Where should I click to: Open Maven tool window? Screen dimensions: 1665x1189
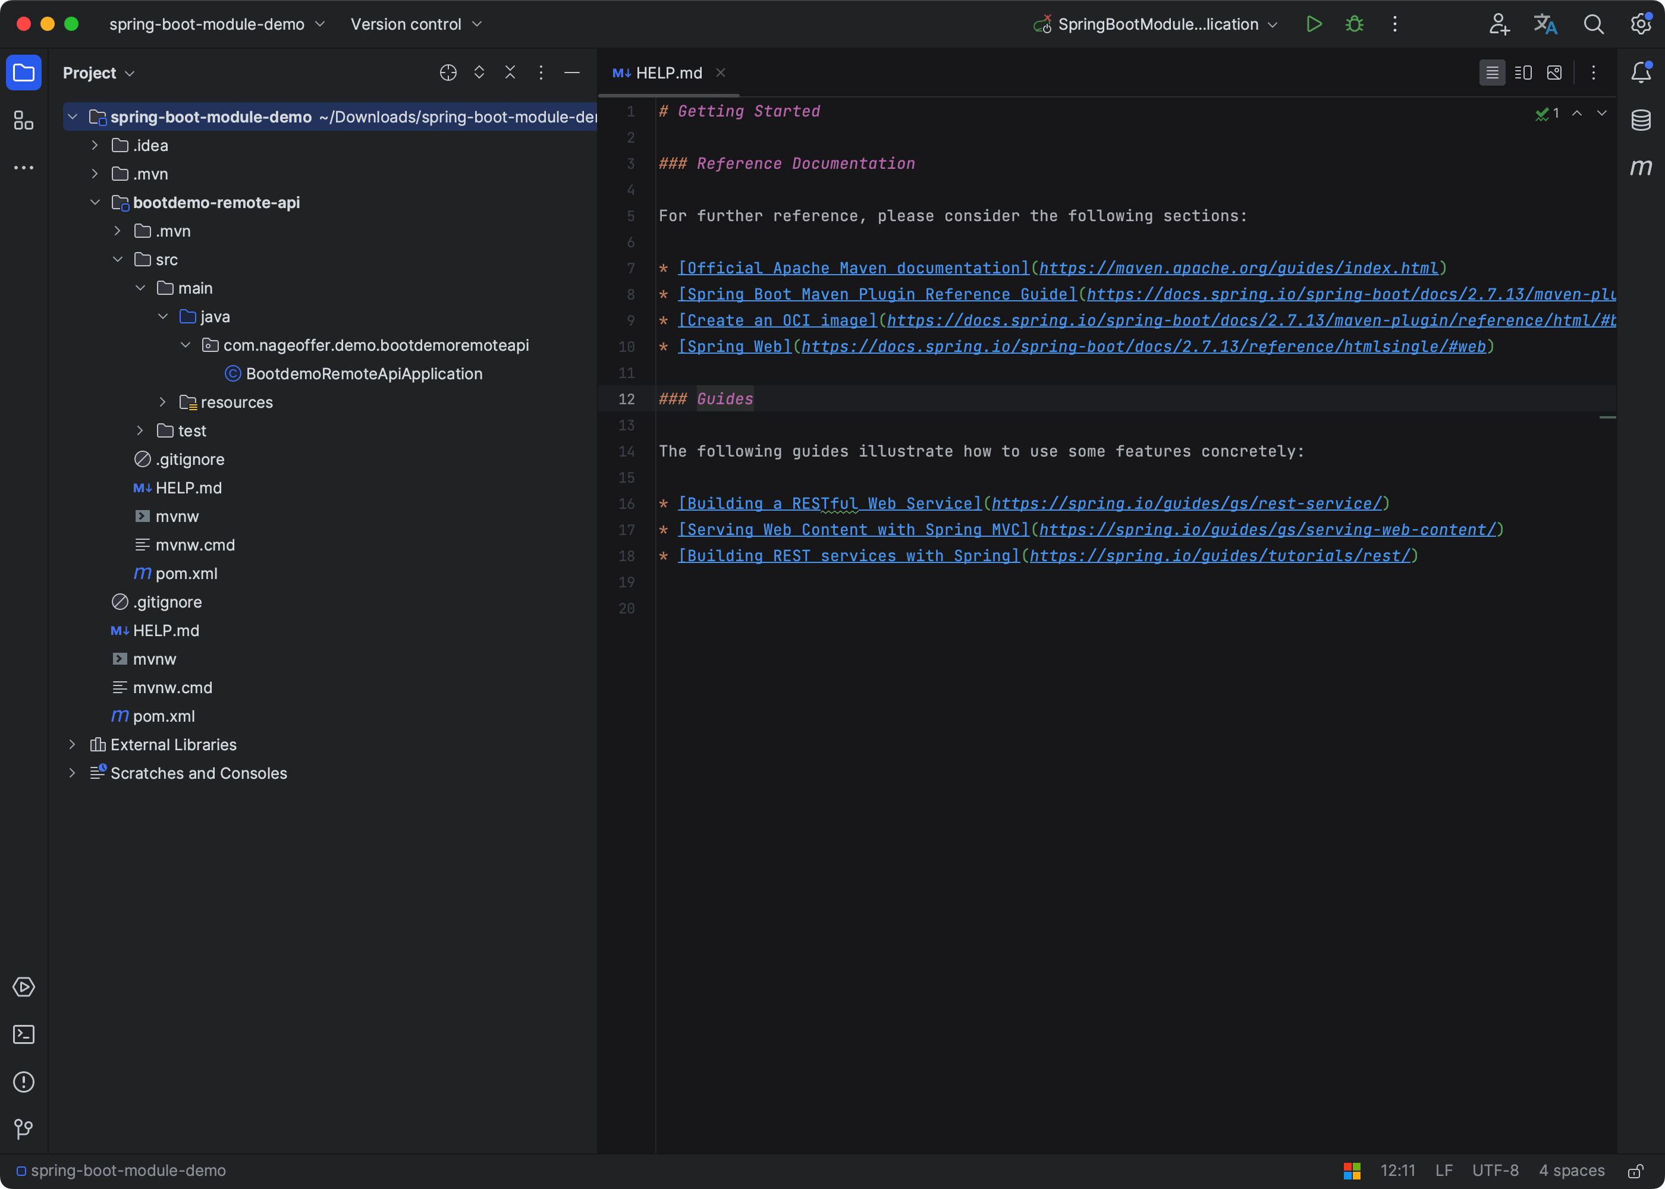pyautogui.click(x=1641, y=168)
